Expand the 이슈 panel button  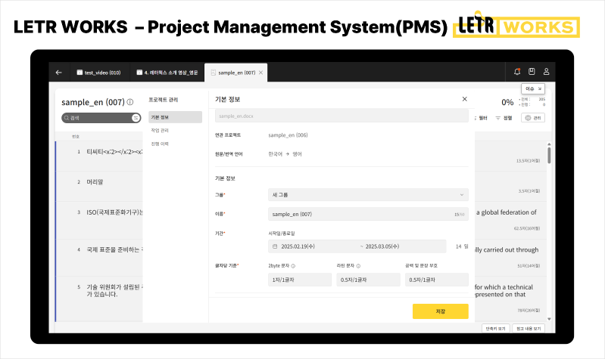click(x=533, y=88)
